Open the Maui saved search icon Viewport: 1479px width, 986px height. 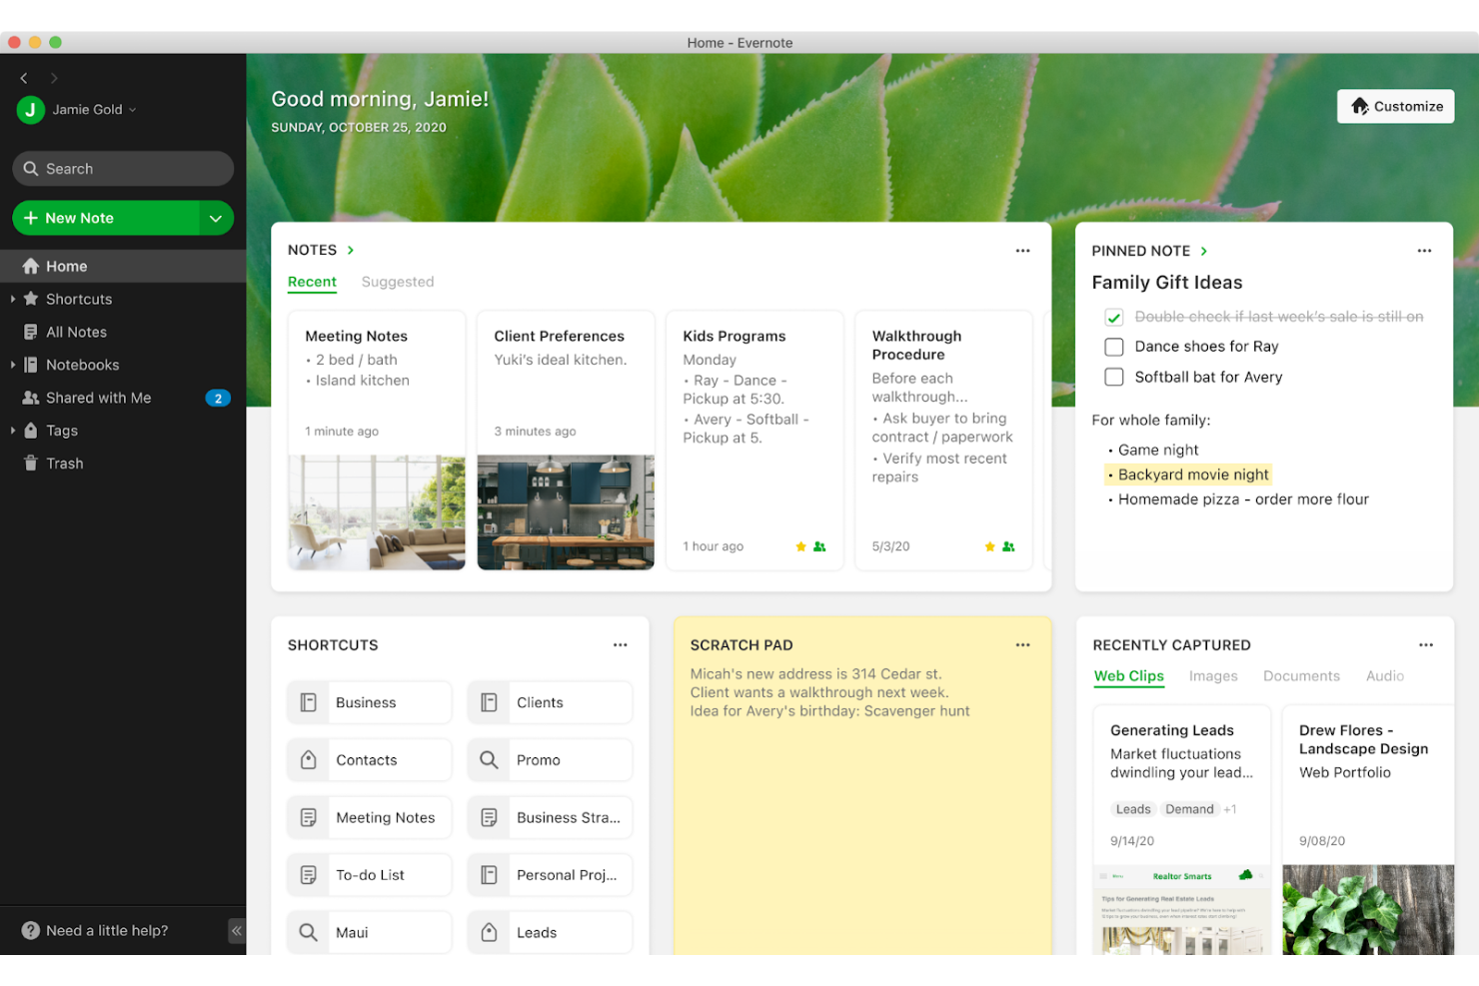point(309,933)
